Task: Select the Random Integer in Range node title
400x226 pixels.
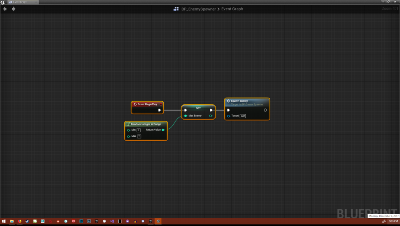Action: coord(146,124)
